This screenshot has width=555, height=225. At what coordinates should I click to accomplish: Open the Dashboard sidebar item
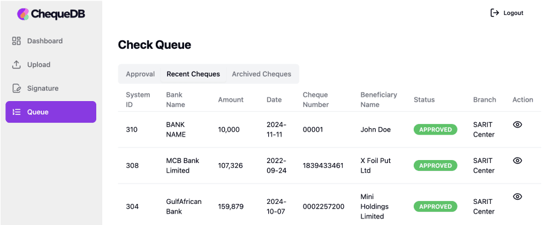(x=51, y=41)
